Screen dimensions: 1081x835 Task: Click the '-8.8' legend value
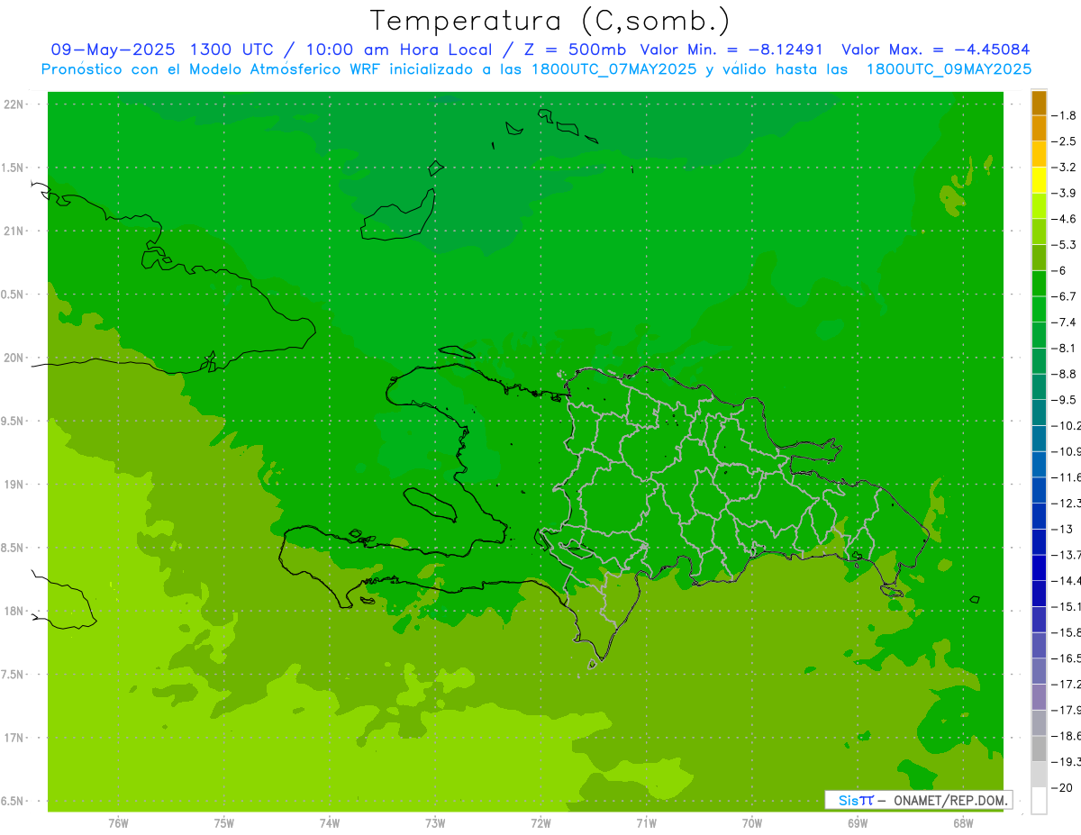[1064, 374]
